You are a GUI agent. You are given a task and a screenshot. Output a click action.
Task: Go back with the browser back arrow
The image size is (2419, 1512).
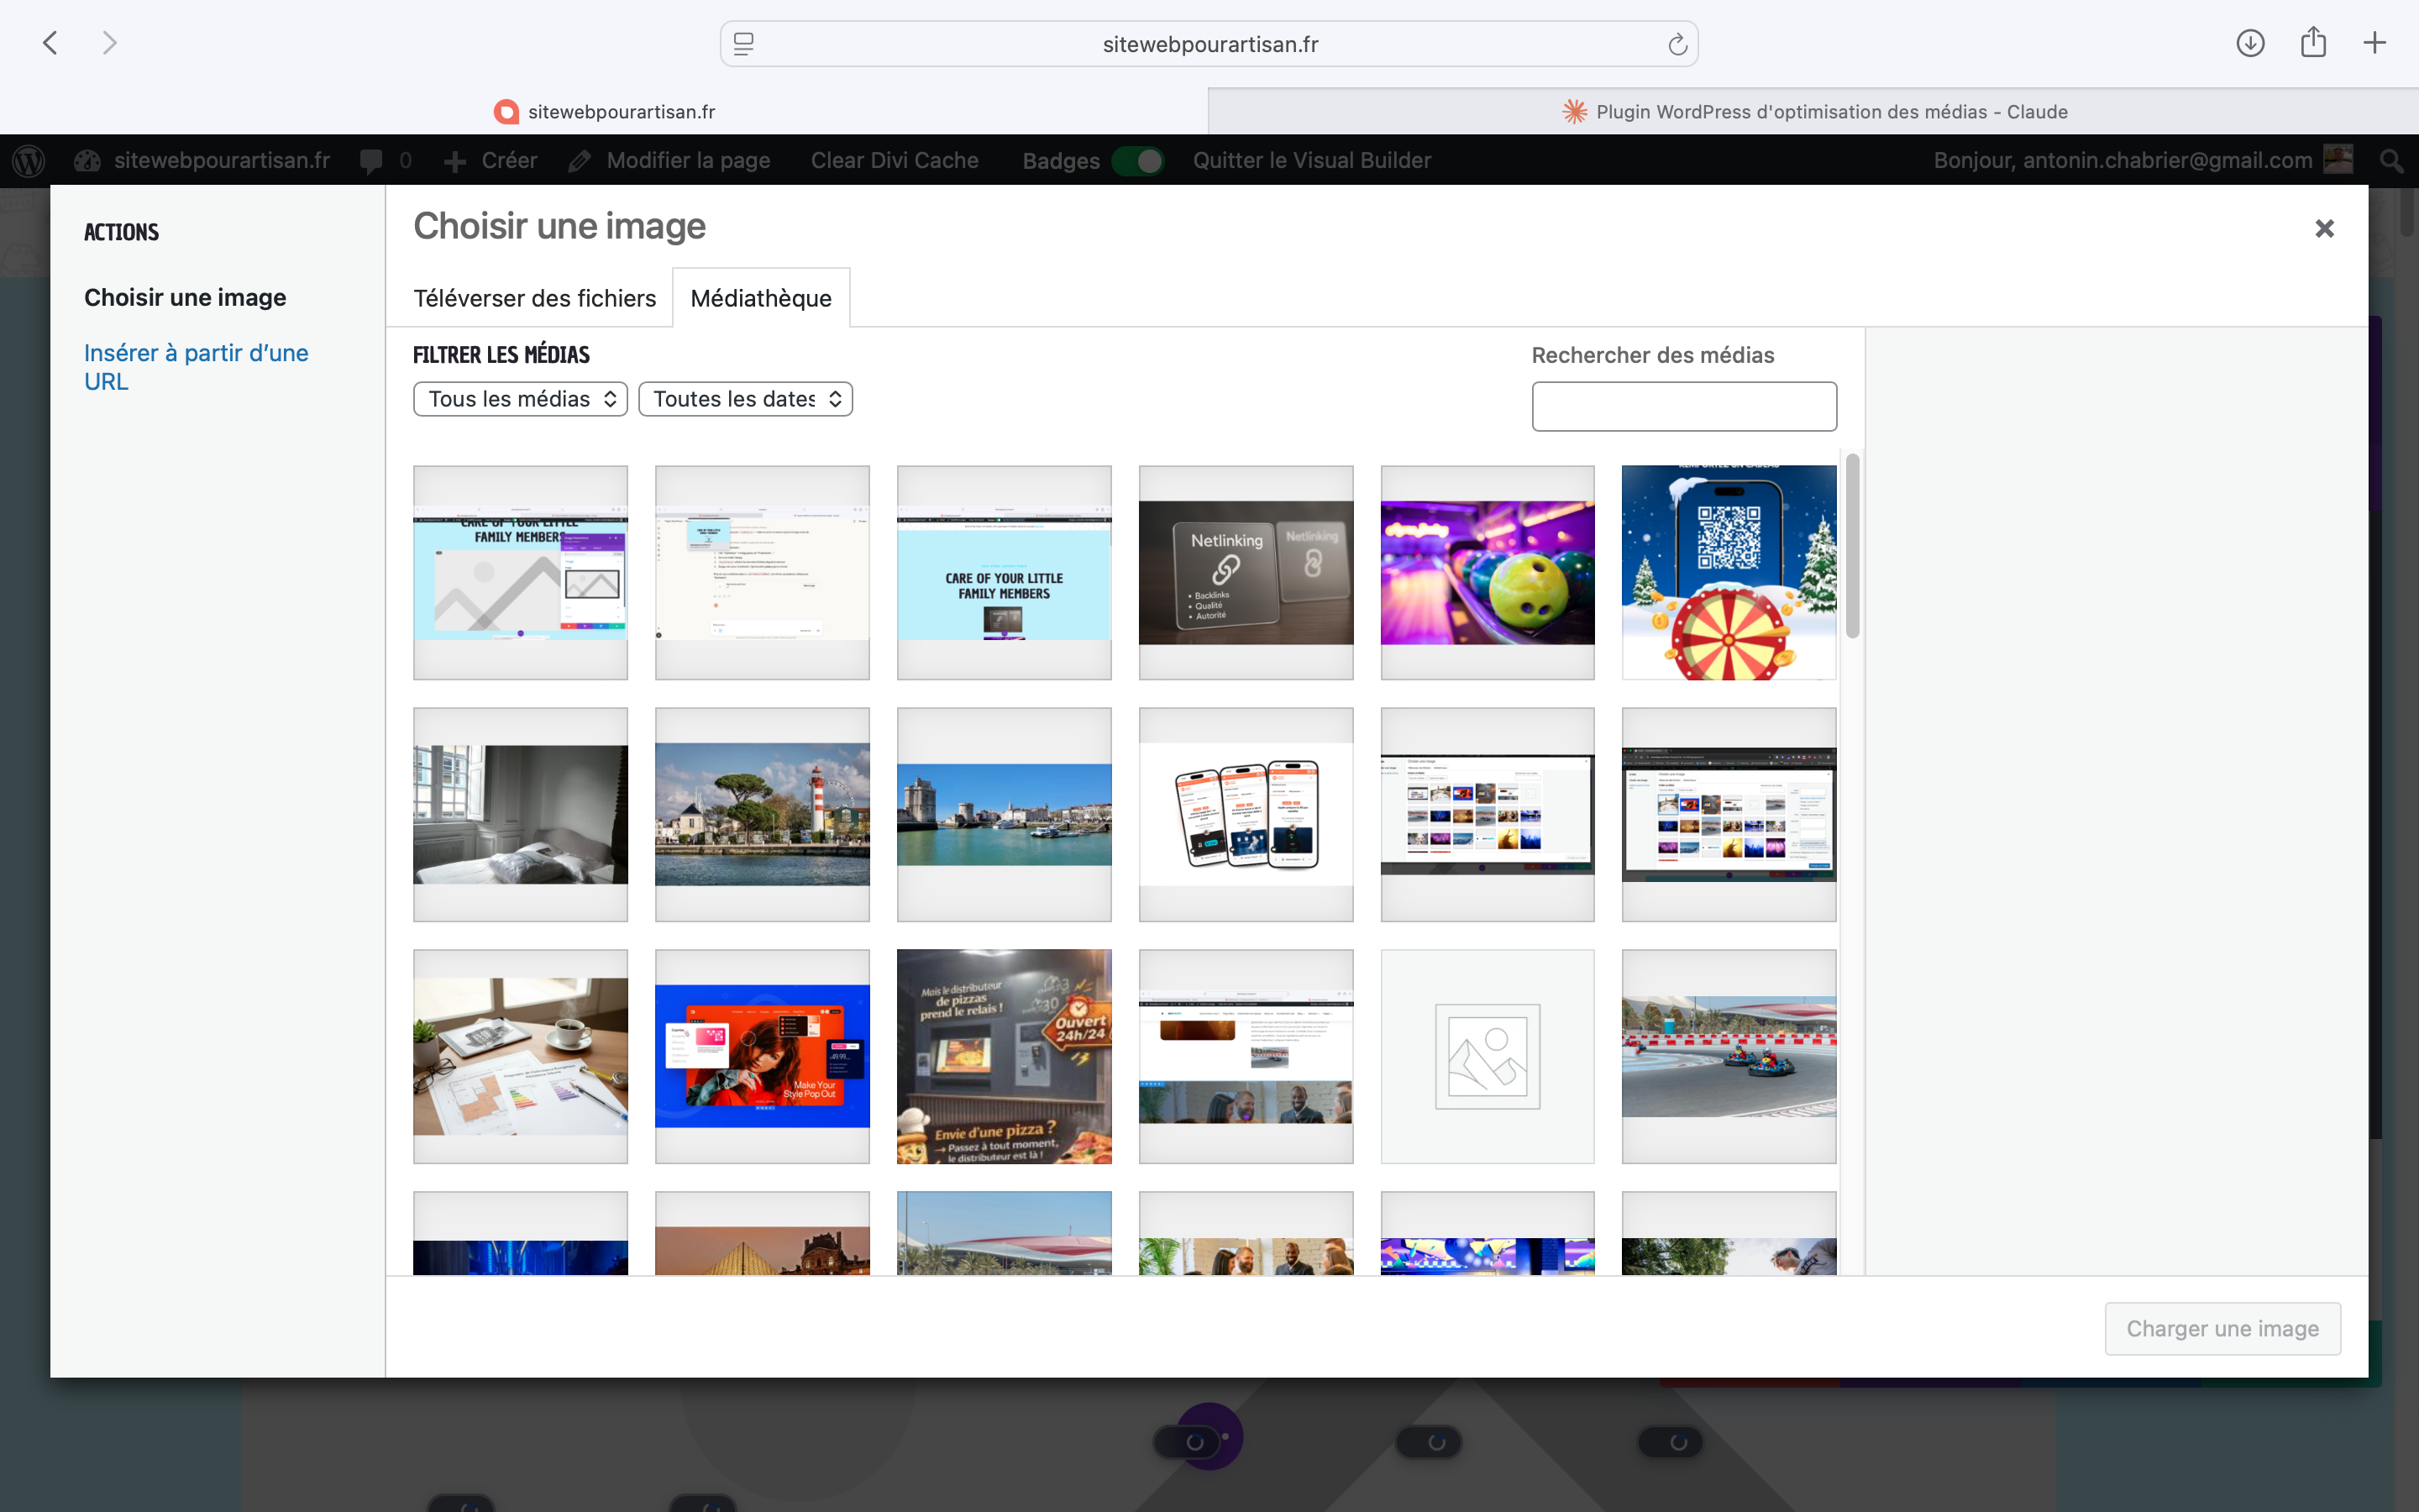coord(50,43)
